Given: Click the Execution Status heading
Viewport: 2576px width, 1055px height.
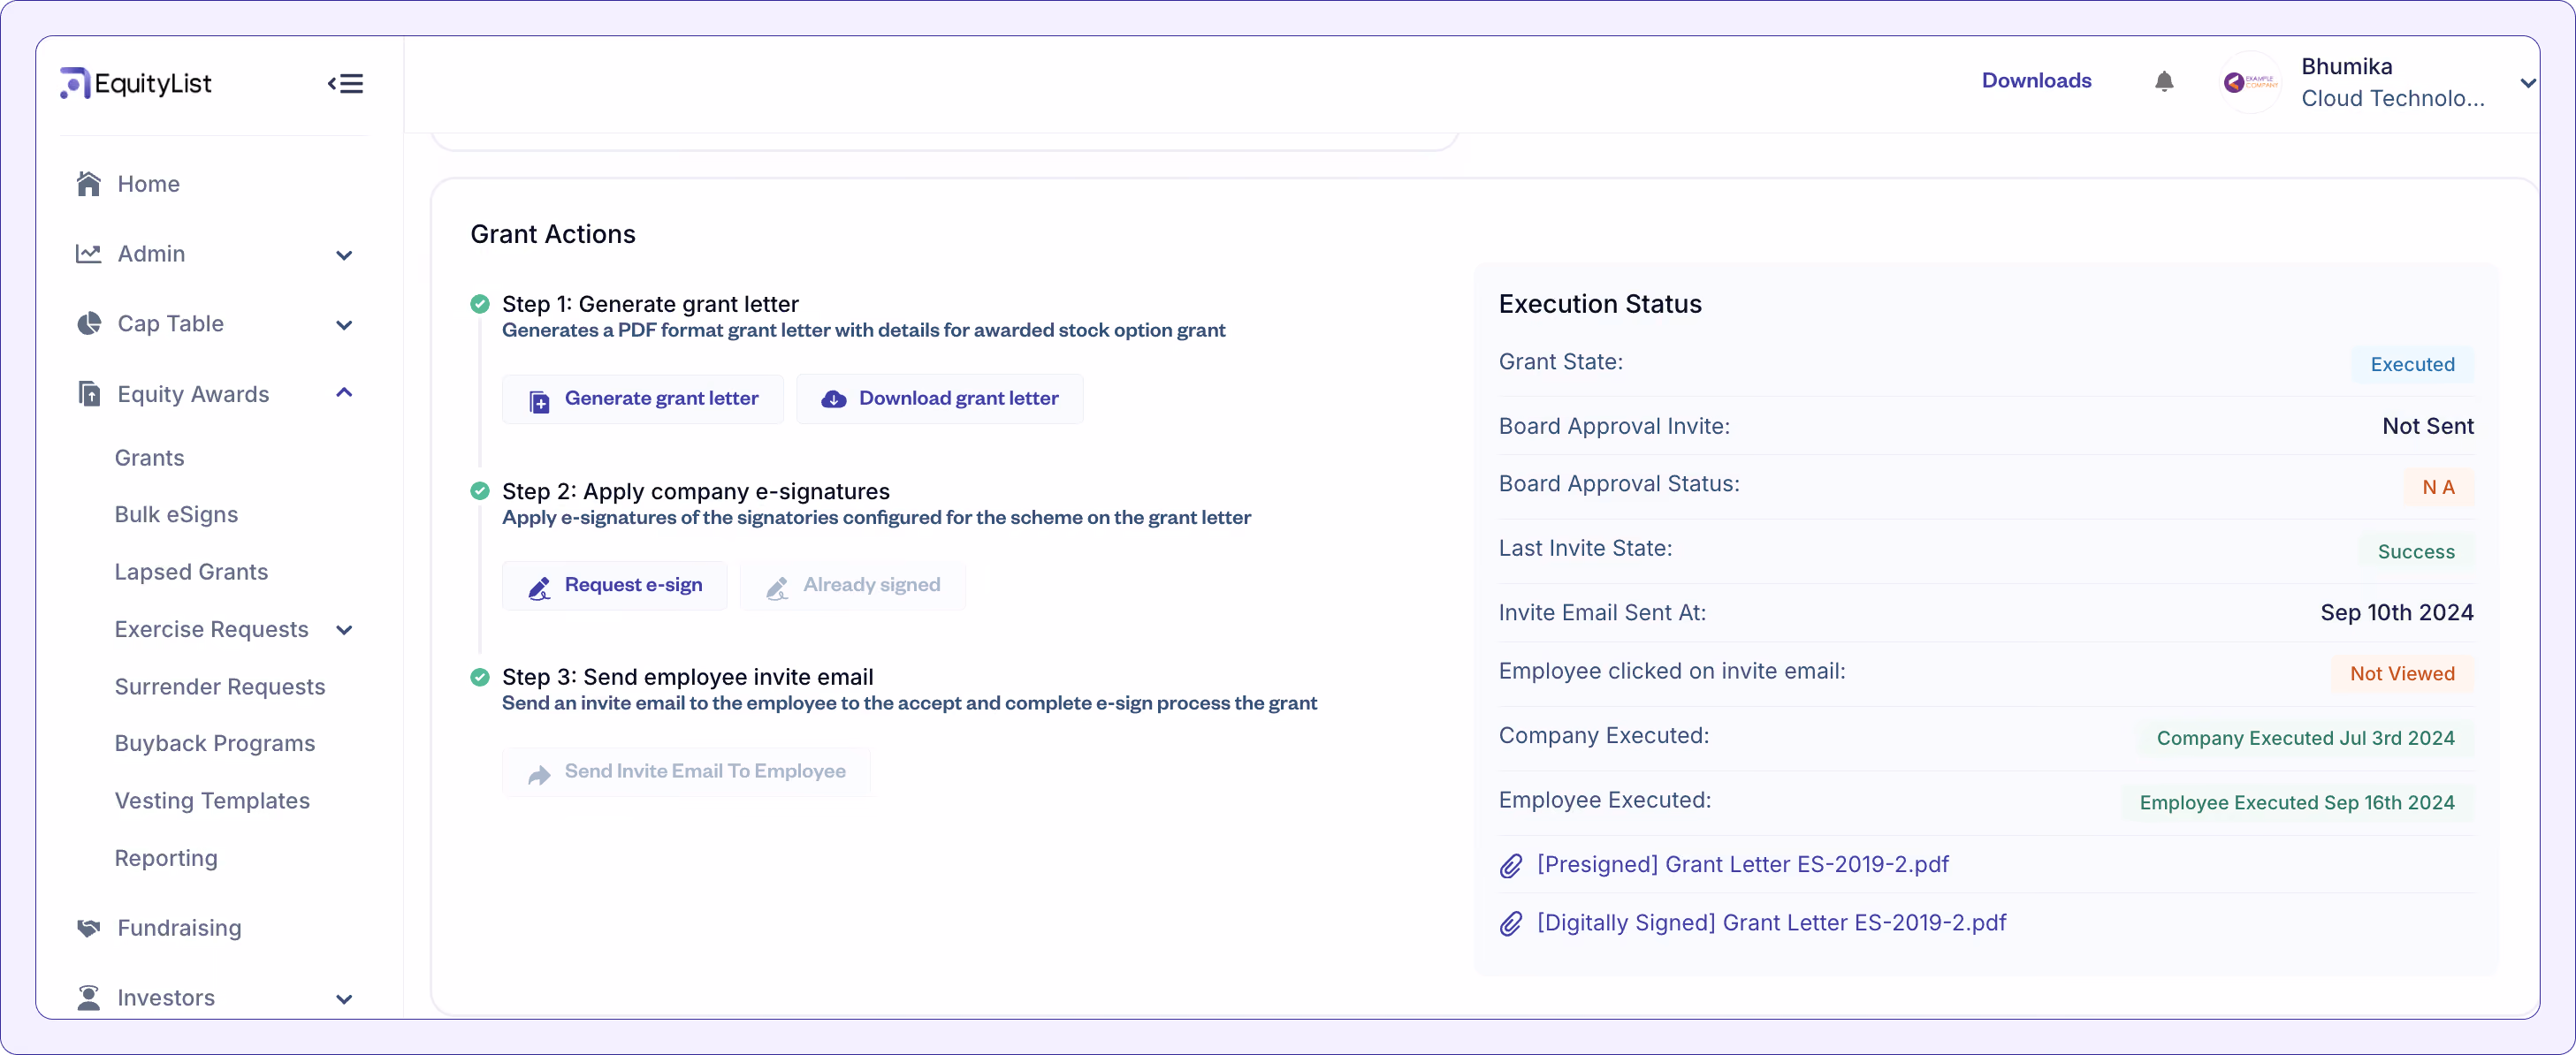Looking at the screenshot, I should [1600, 304].
